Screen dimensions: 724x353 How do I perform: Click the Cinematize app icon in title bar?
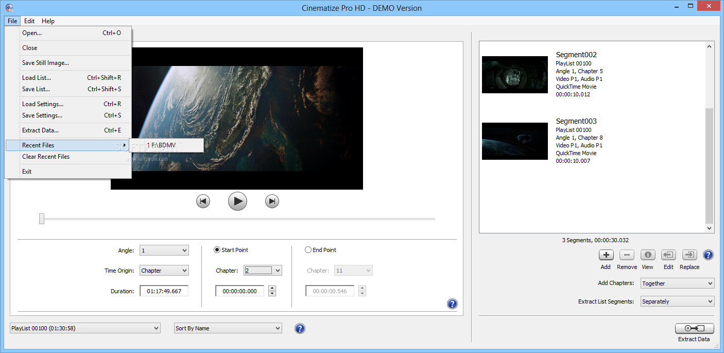tap(9, 8)
